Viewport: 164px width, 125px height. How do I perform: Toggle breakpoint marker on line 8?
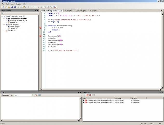40,28
